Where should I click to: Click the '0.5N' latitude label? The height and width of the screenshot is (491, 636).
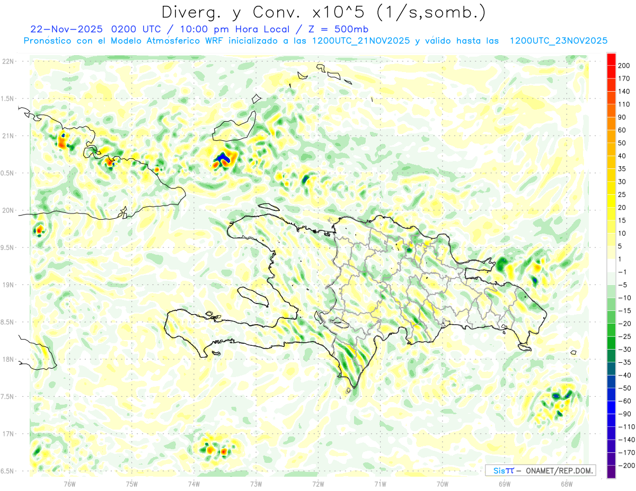pos(7,173)
